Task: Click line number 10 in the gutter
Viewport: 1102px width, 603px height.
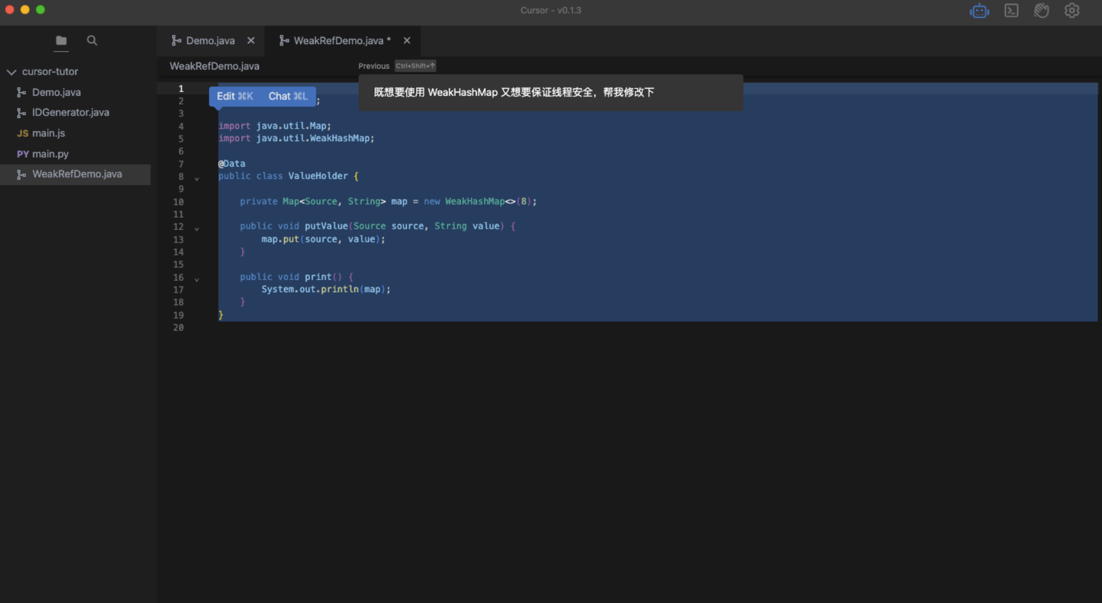Action: pos(178,202)
